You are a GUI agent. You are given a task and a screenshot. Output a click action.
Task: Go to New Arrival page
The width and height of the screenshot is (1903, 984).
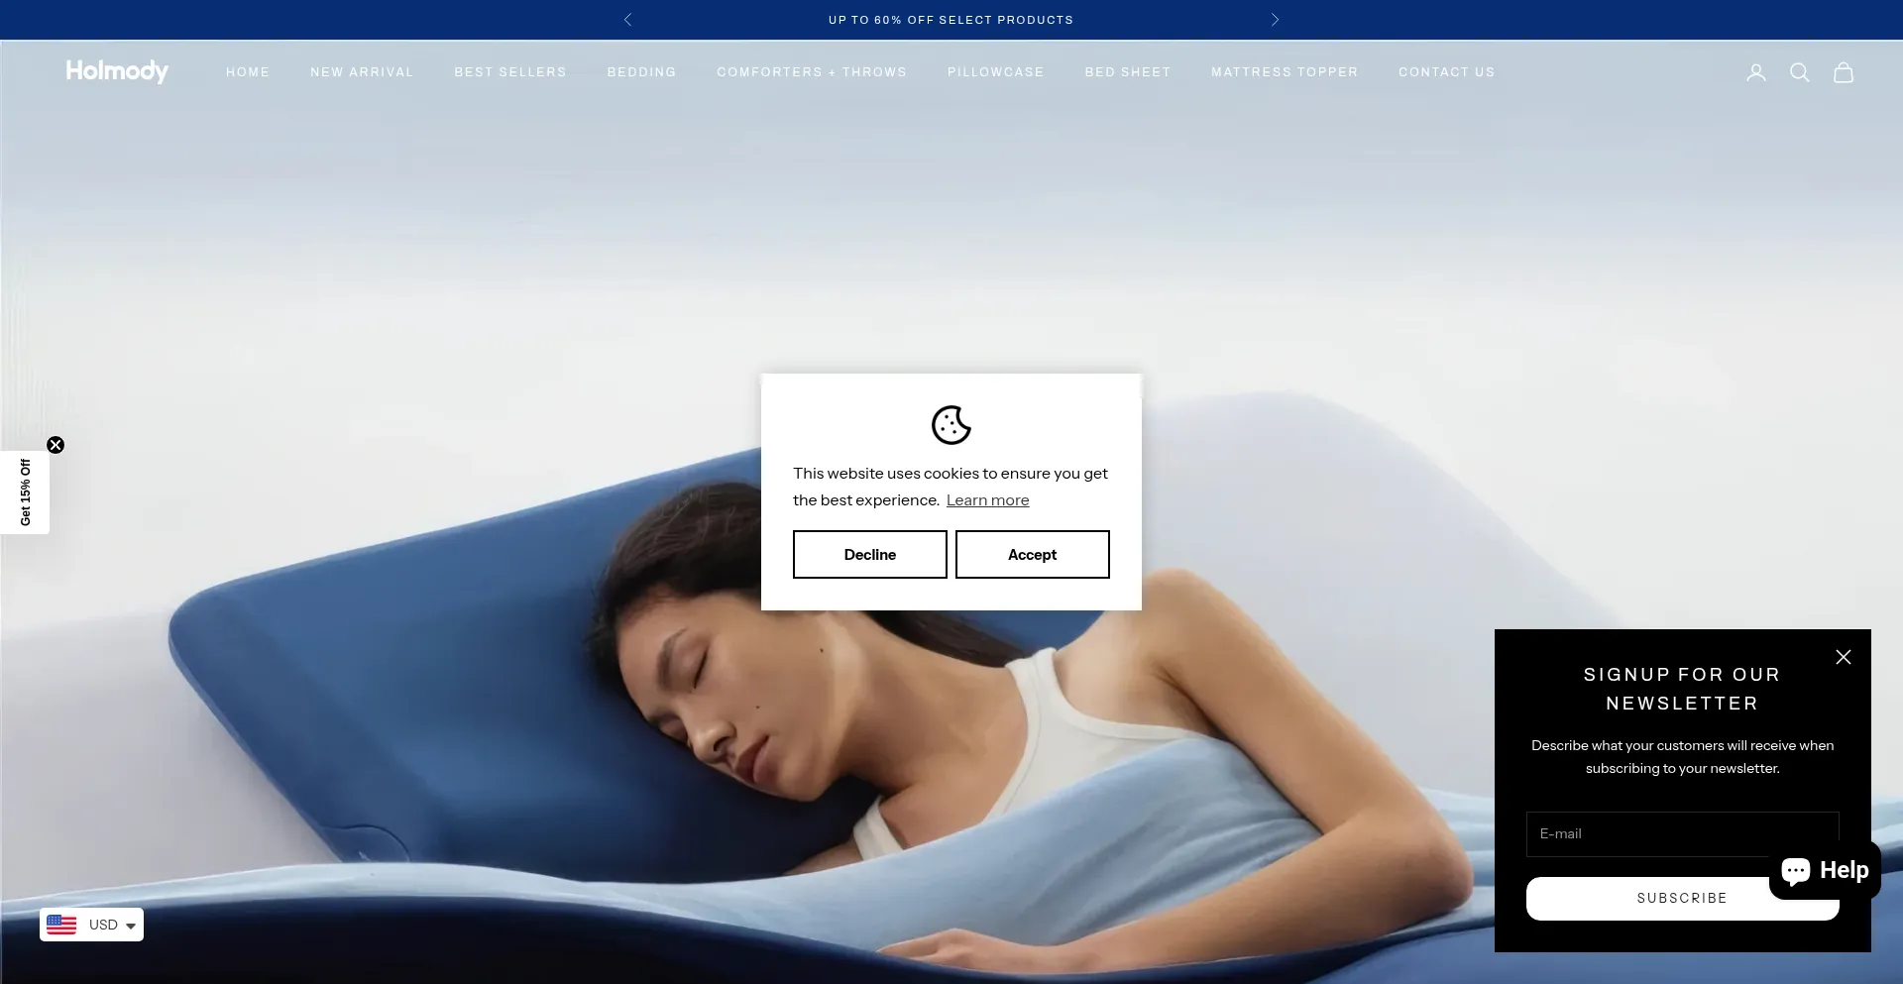pos(362,72)
